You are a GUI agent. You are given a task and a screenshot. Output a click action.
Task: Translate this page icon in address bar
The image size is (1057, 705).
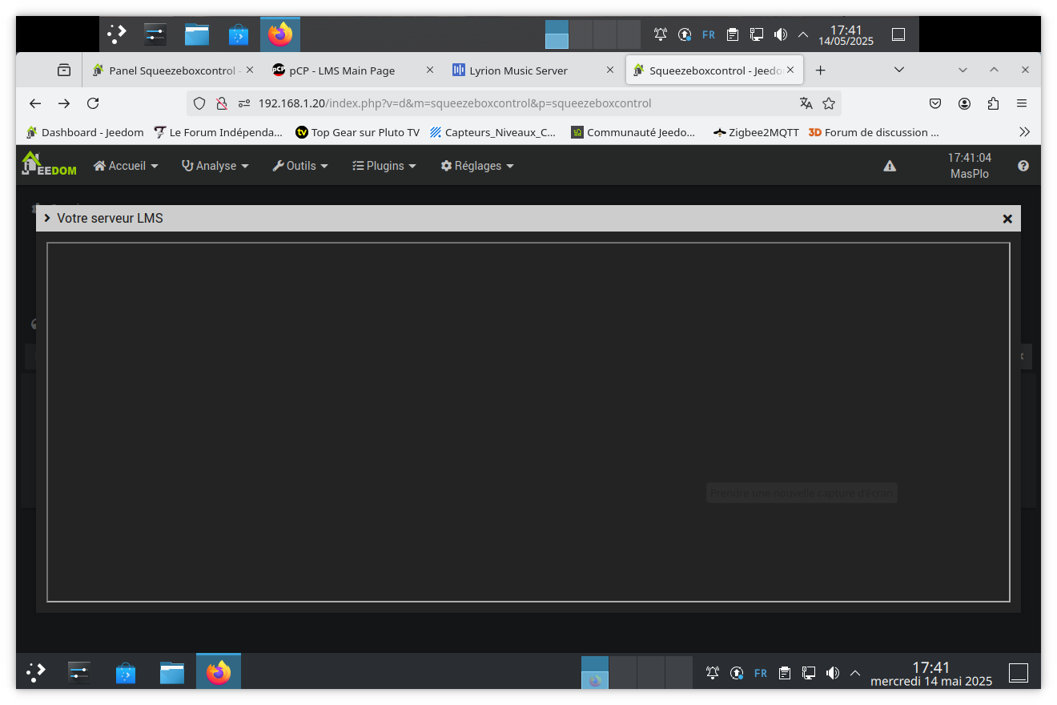pyautogui.click(x=806, y=103)
